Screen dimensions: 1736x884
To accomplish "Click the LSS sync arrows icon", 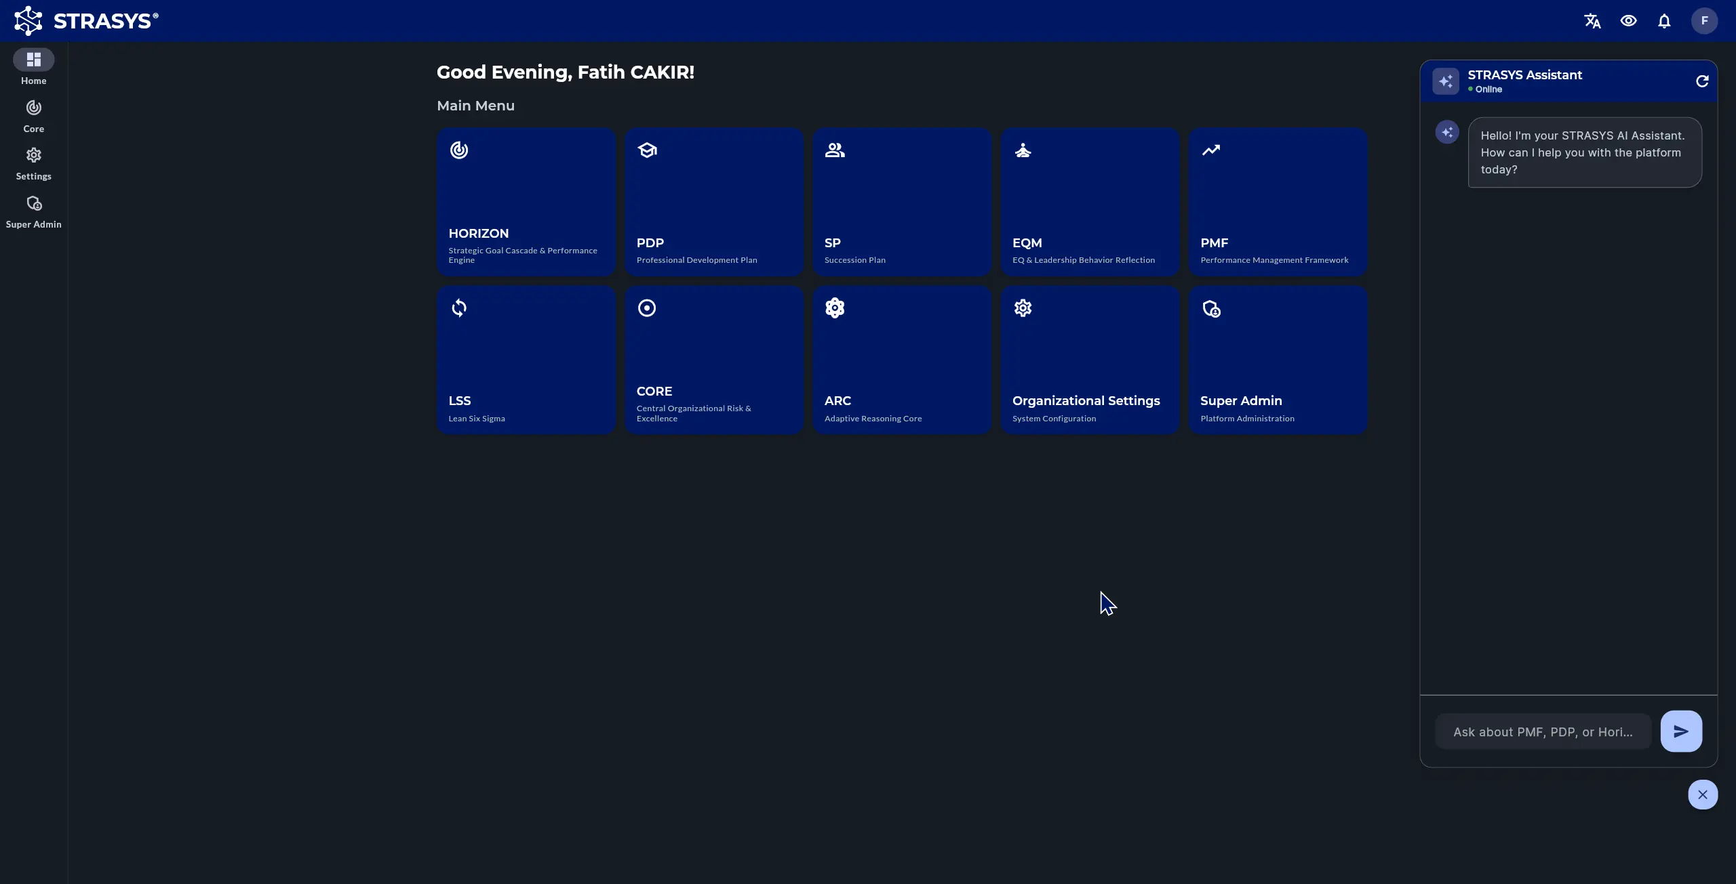I will (459, 308).
